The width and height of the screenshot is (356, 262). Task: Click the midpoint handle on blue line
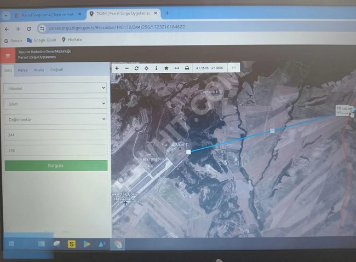pyautogui.click(x=272, y=131)
